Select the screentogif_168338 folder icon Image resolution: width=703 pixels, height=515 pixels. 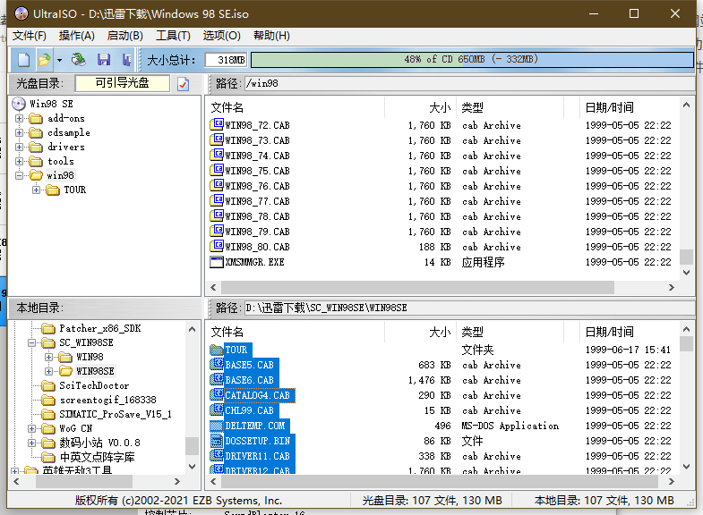48,400
